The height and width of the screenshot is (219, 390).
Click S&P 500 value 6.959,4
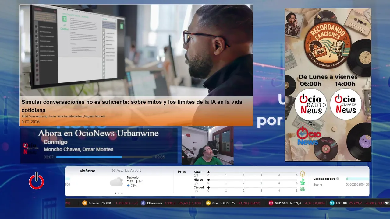pos(295,203)
